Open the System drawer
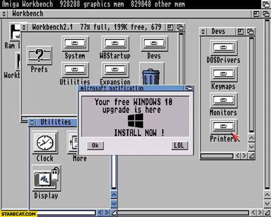This screenshot has height=217, width=271. (75, 44)
